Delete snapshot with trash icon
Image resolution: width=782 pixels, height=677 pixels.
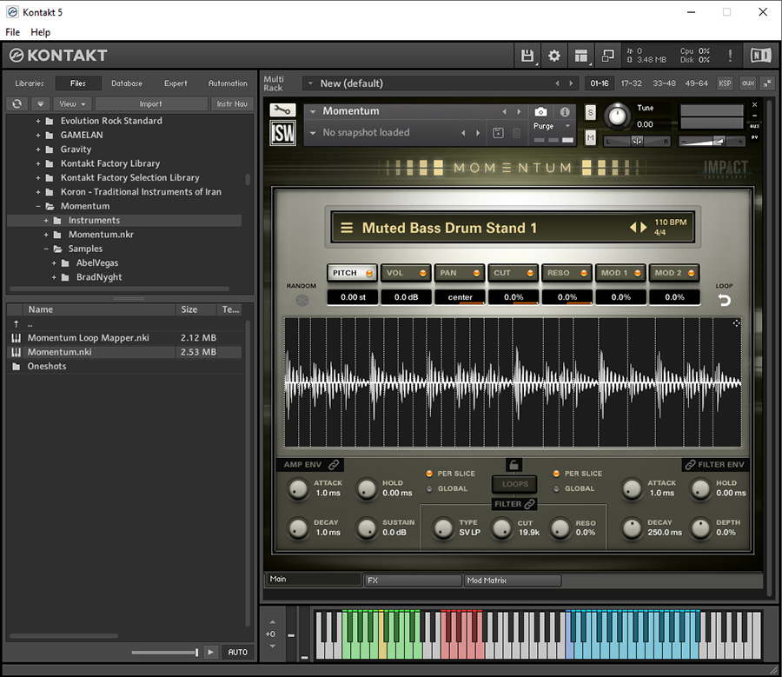pos(517,133)
